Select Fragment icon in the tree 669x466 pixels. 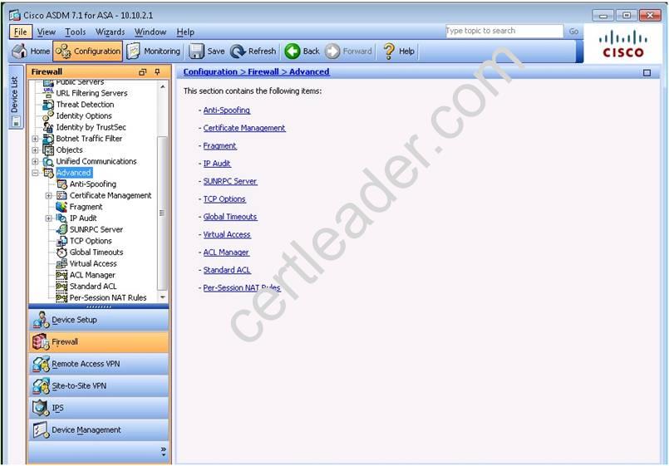click(61, 207)
